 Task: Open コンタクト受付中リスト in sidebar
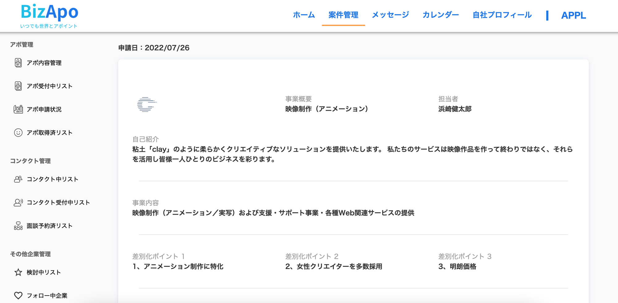click(58, 202)
